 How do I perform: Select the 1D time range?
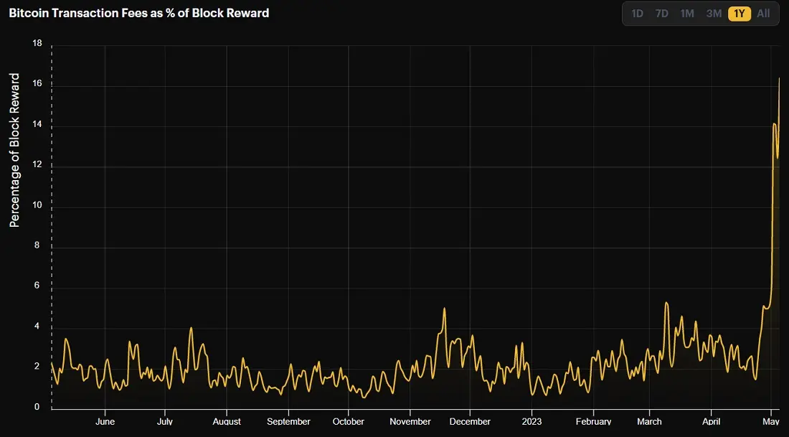[x=637, y=14]
